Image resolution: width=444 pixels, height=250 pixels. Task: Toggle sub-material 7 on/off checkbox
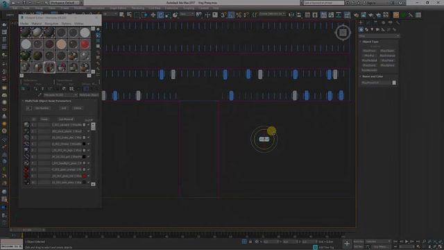tap(89, 163)
